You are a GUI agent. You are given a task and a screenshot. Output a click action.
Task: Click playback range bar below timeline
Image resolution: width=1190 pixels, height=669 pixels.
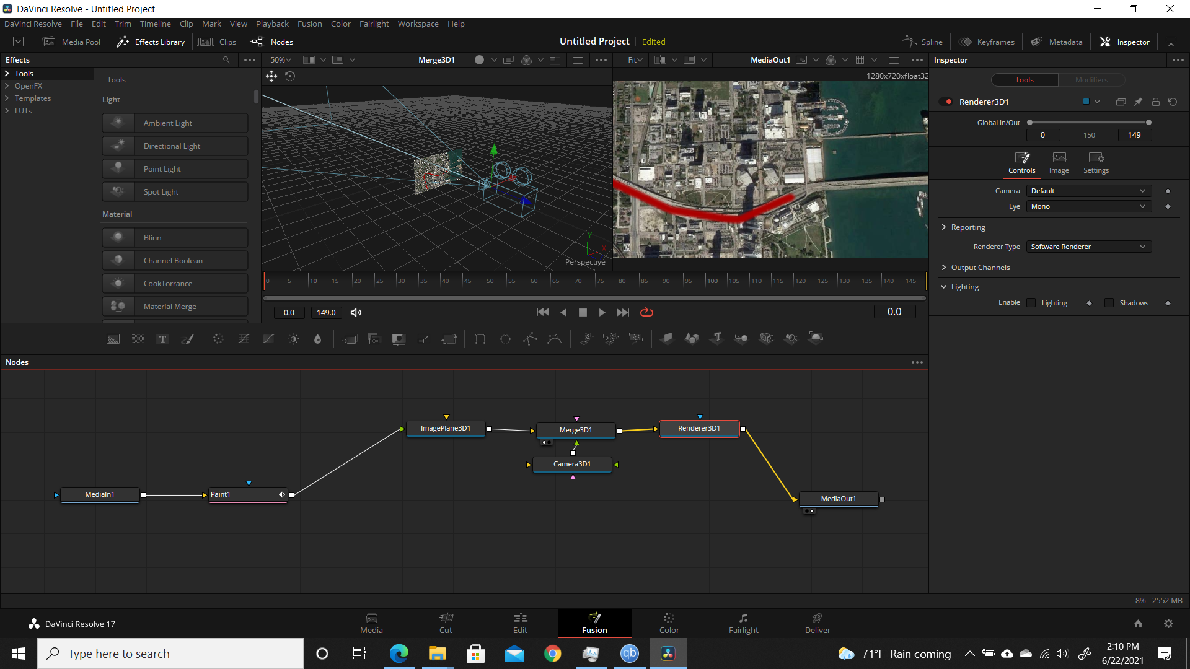coord(594,299)
